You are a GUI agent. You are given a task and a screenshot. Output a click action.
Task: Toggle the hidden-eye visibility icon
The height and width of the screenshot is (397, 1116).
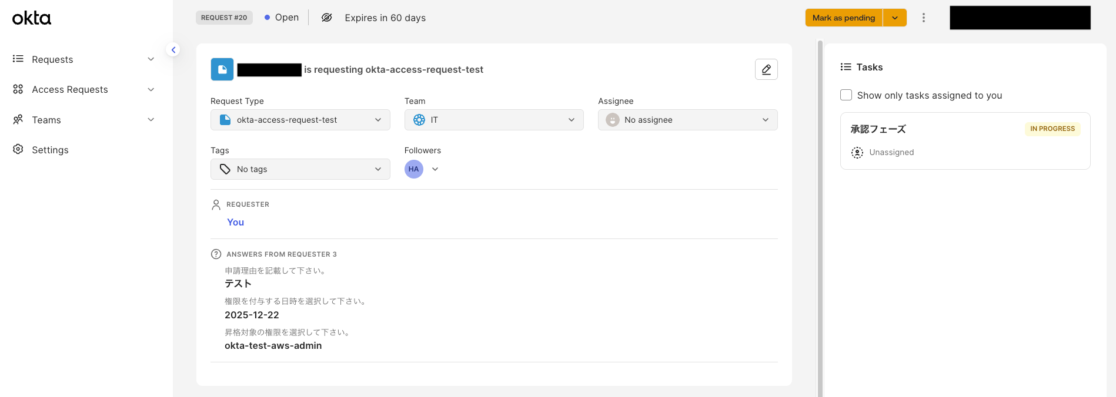click(x=327, y=18)
